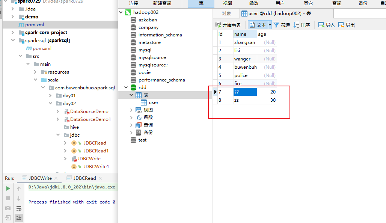Click 连接 in Navicat toolbar
This screenshot has height=223, width=386.
134,3
